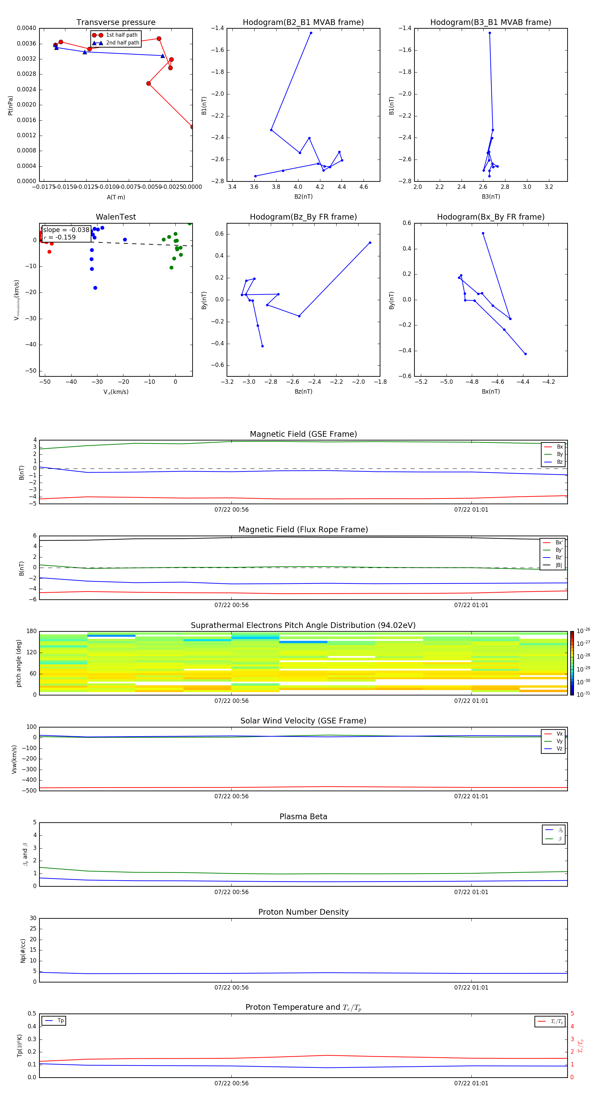Click the "Bz(nT)" x-axis label
The image size is (607, 1113).
[303, 392]
